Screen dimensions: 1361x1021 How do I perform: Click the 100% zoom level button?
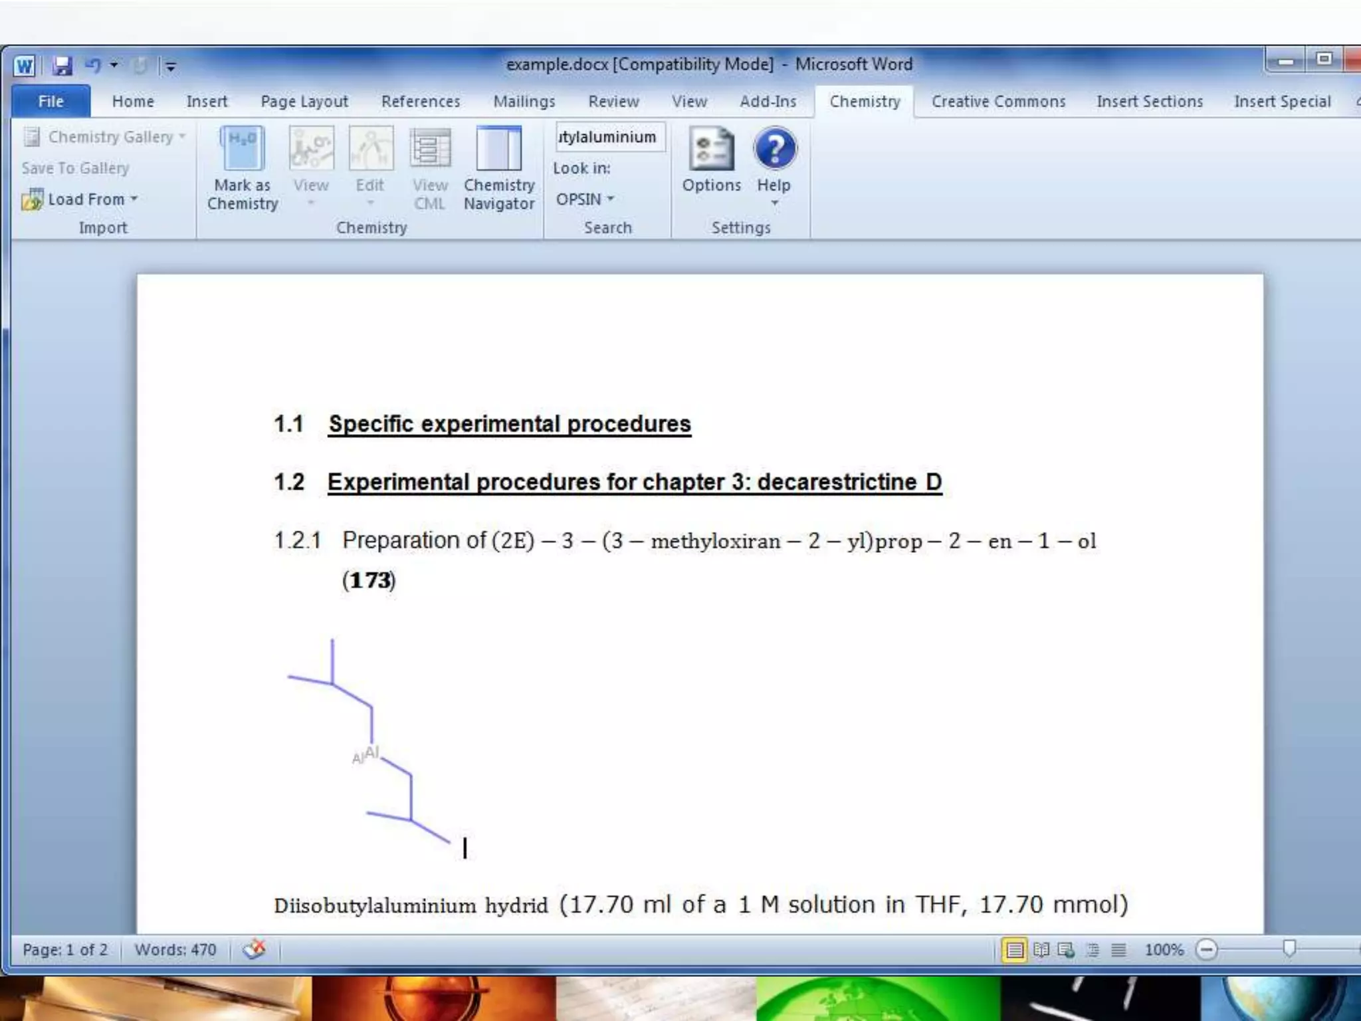tap(1164, 950)
